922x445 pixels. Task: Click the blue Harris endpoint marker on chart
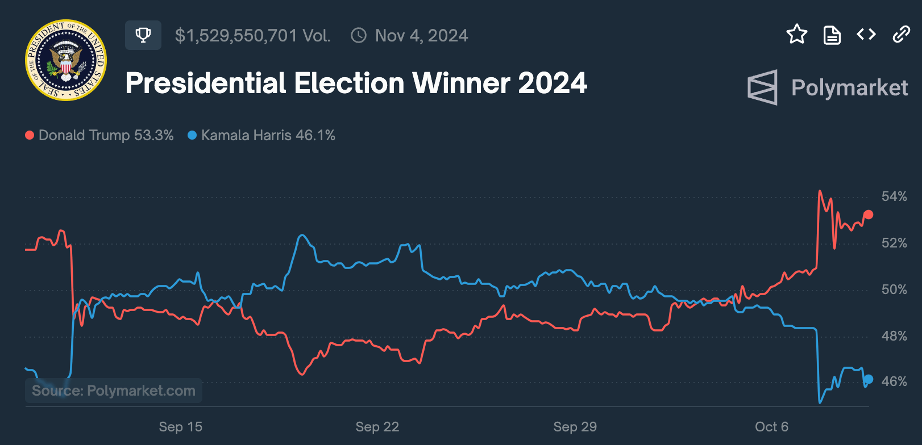coord(868,379)
